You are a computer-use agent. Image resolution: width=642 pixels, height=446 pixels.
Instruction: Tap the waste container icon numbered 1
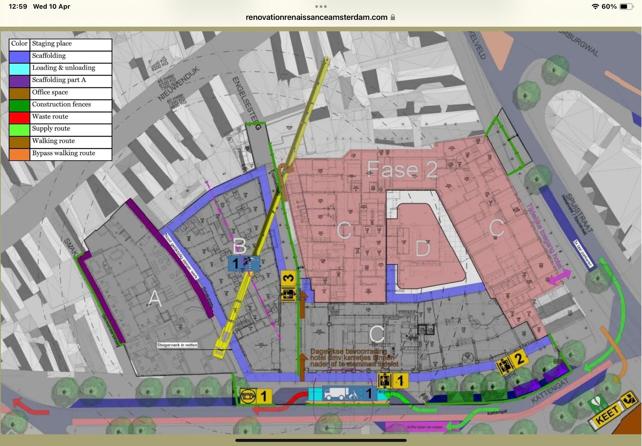click(256, 397)
